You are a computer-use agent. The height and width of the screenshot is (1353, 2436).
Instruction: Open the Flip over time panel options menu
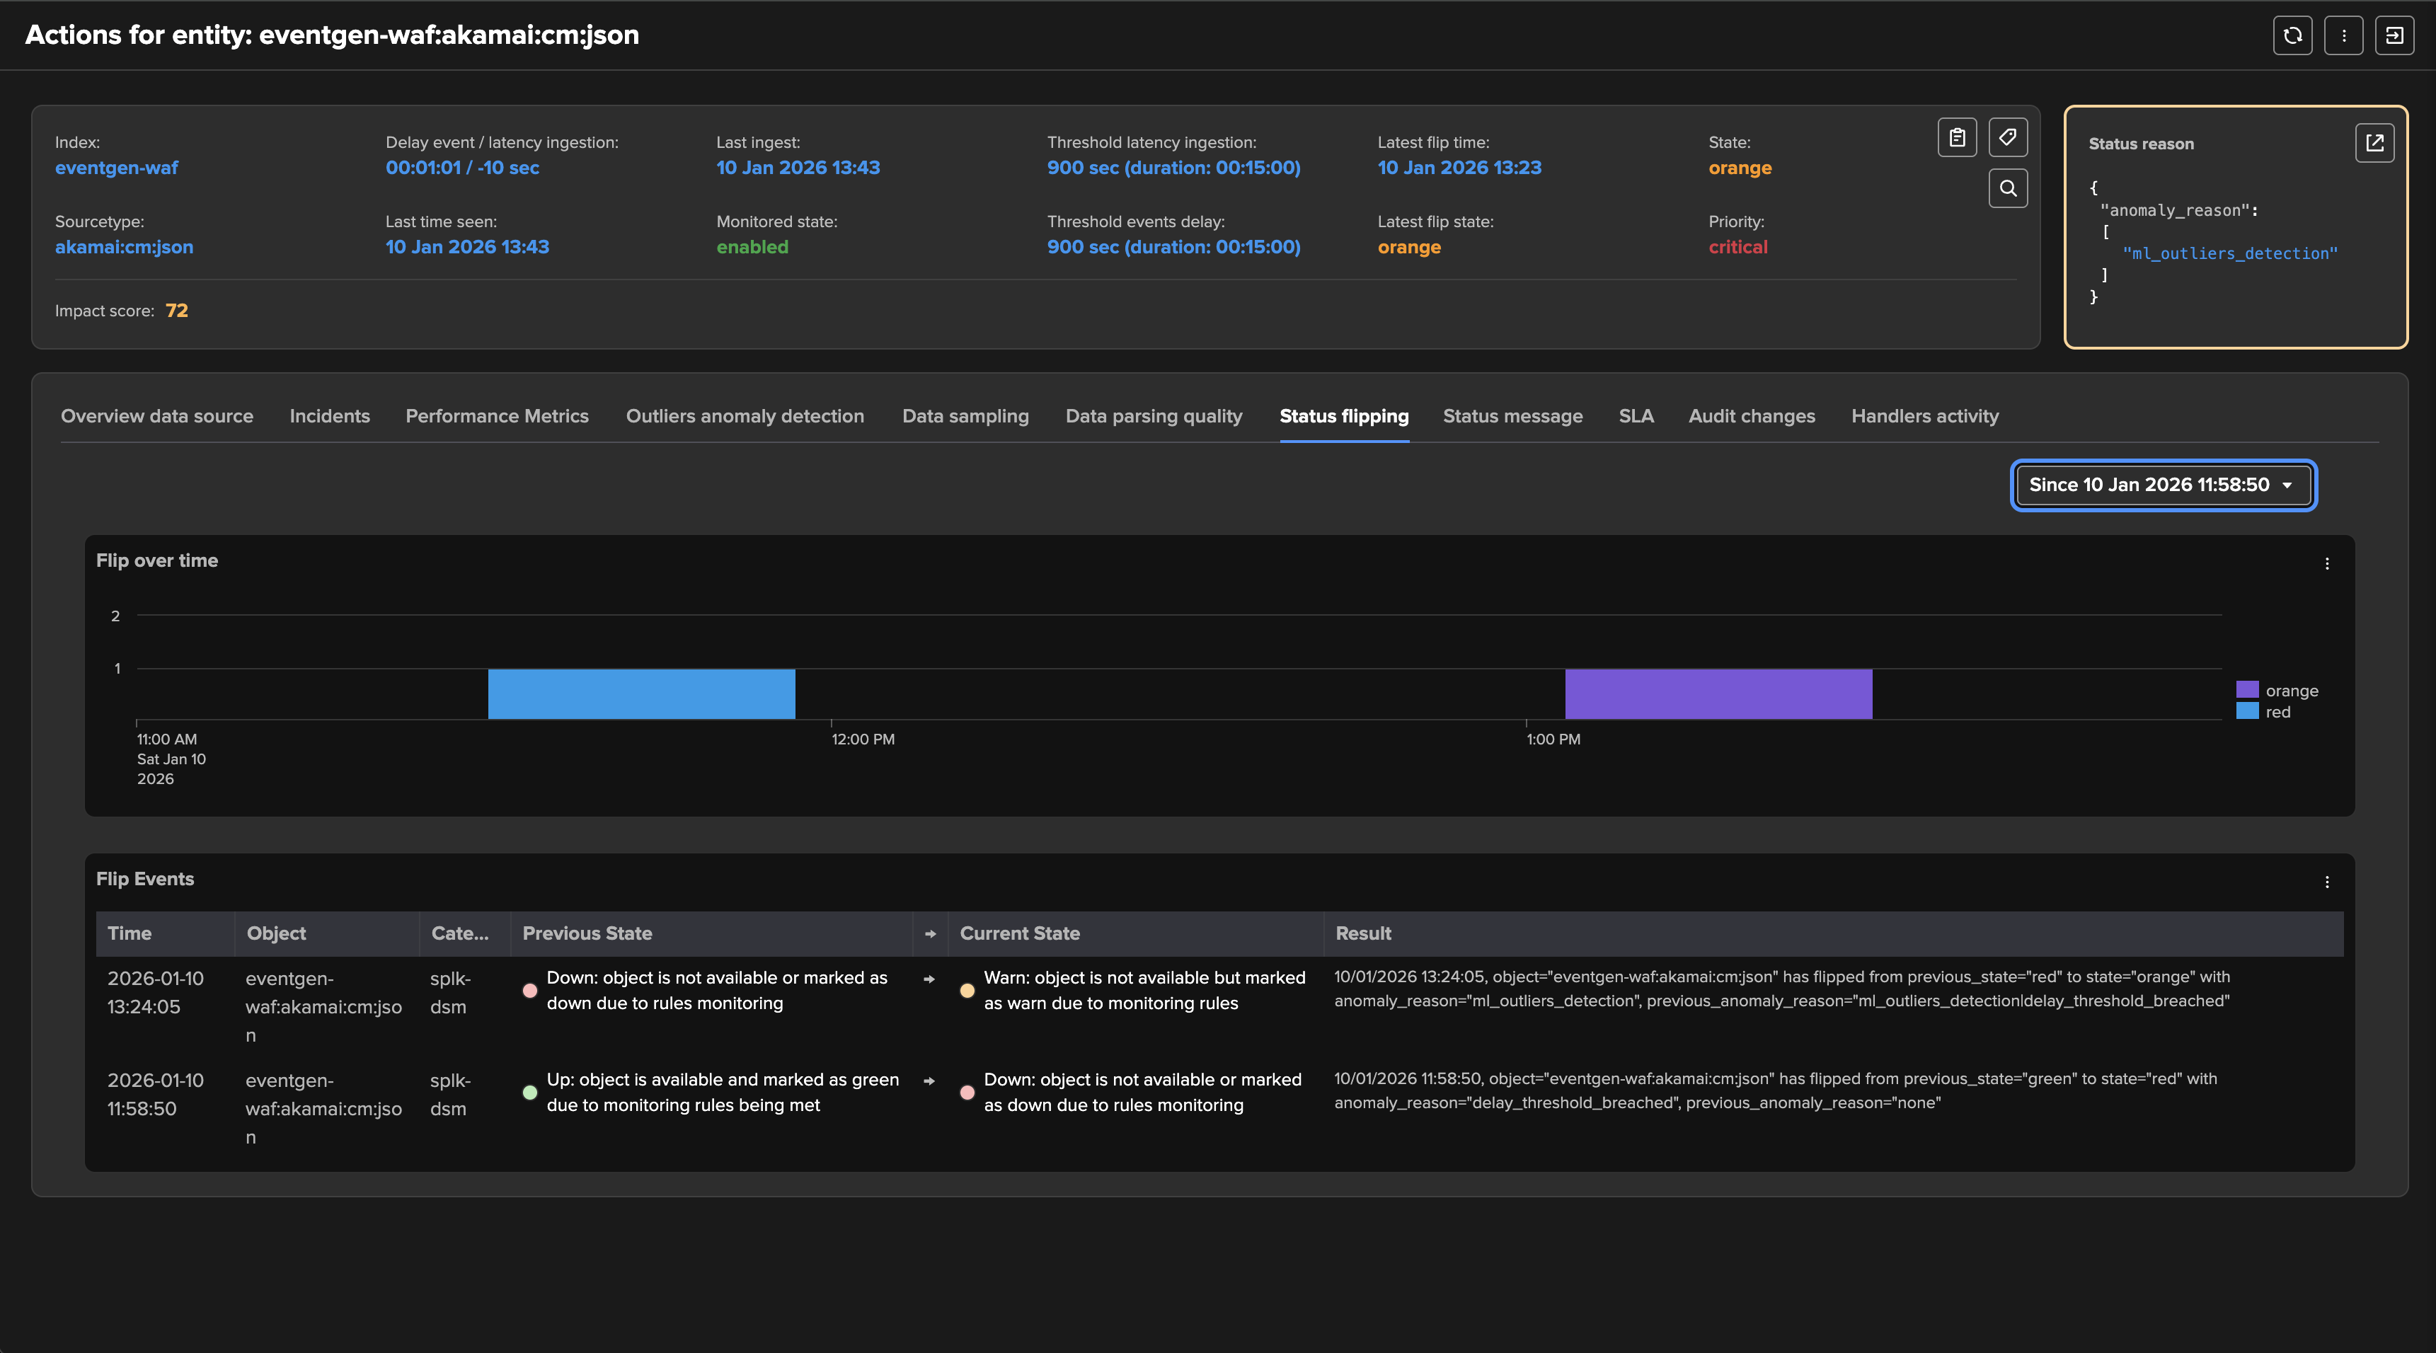coord(2326,563)
